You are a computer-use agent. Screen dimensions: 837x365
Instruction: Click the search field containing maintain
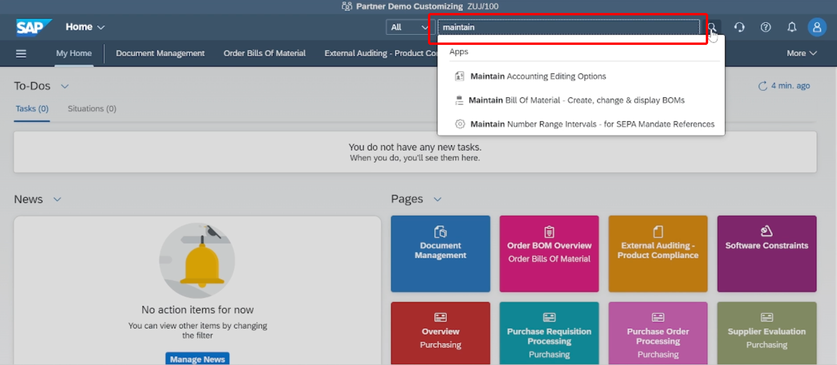click(x=569, y=27)
